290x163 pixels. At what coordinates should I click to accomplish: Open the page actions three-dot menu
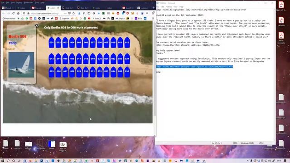65,13
